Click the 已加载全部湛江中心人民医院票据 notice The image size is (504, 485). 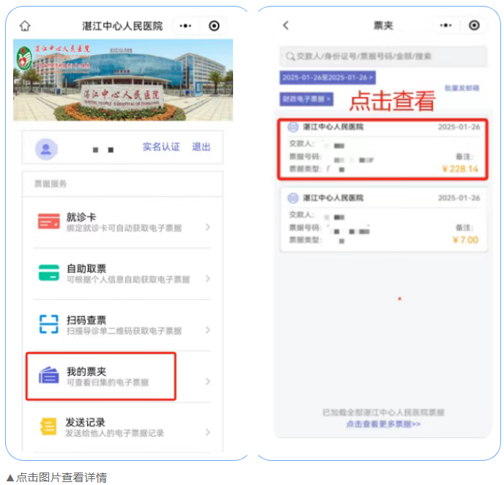click(x=383, y=412)
